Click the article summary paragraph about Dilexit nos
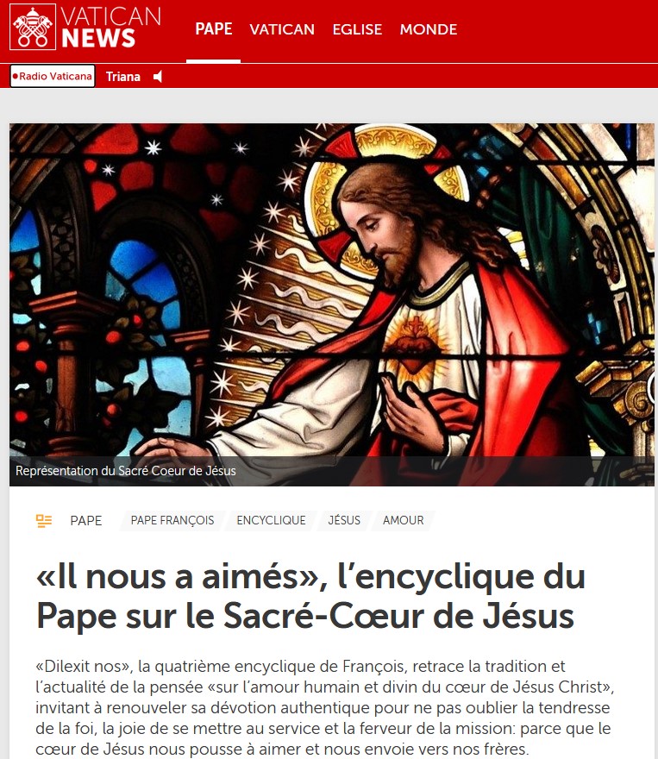Viewport: 658px width, 759px height. click(324, 708)
